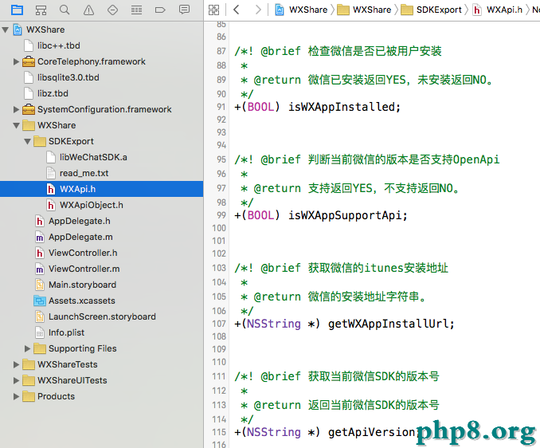The width and height of the screenshot is (540, 448).
Task: Expand the WXShareUITests group
Action: click(x=16, y=380)
